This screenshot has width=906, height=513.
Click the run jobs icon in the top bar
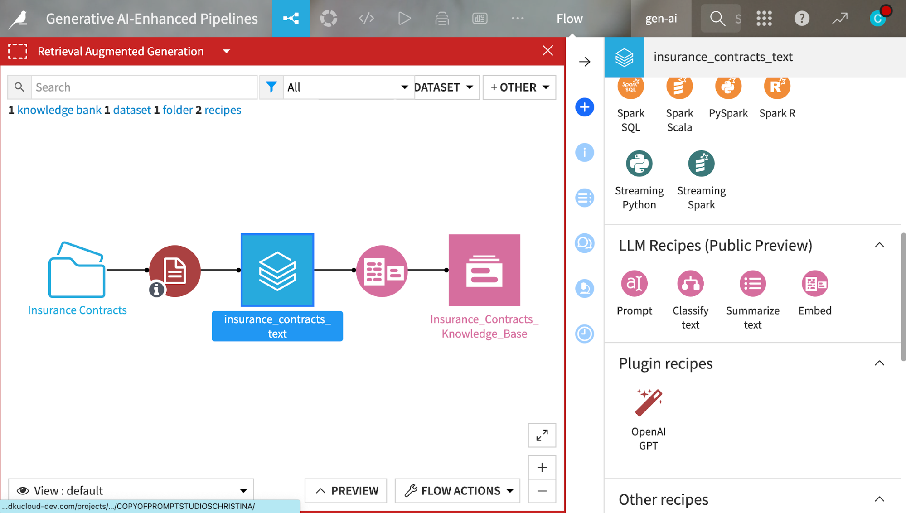click(x=404, y=19)
